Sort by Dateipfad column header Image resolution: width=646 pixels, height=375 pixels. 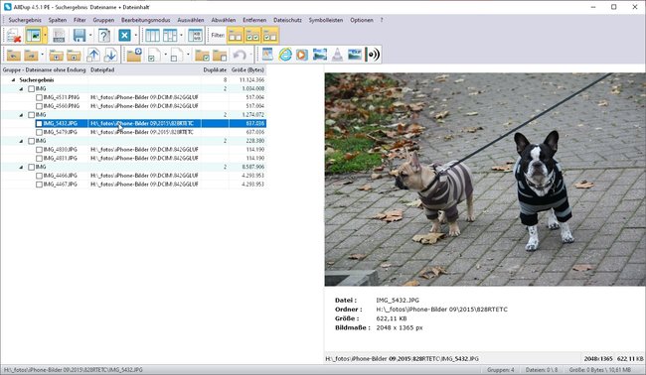point(145,69)
